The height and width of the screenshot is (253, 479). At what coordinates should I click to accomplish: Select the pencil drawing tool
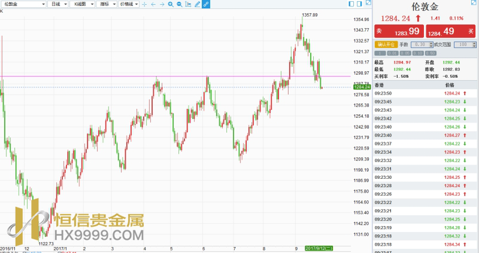[198, 4]
